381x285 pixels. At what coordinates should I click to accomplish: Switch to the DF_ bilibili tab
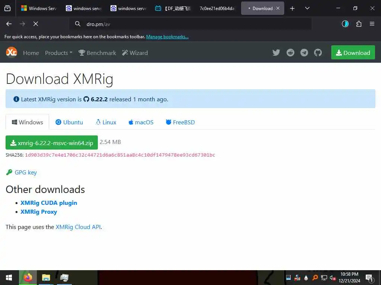point(173,9)
